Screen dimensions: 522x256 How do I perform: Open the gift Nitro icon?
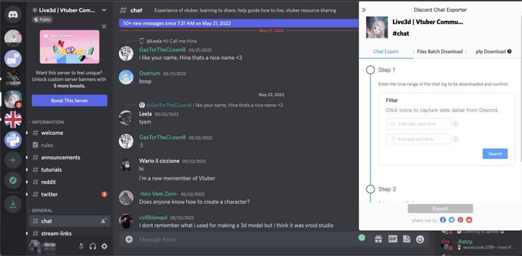[378, 239]
